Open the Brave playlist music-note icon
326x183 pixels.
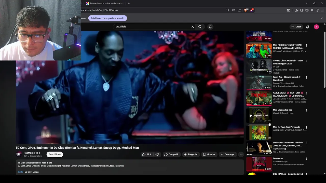pos(297,10)
